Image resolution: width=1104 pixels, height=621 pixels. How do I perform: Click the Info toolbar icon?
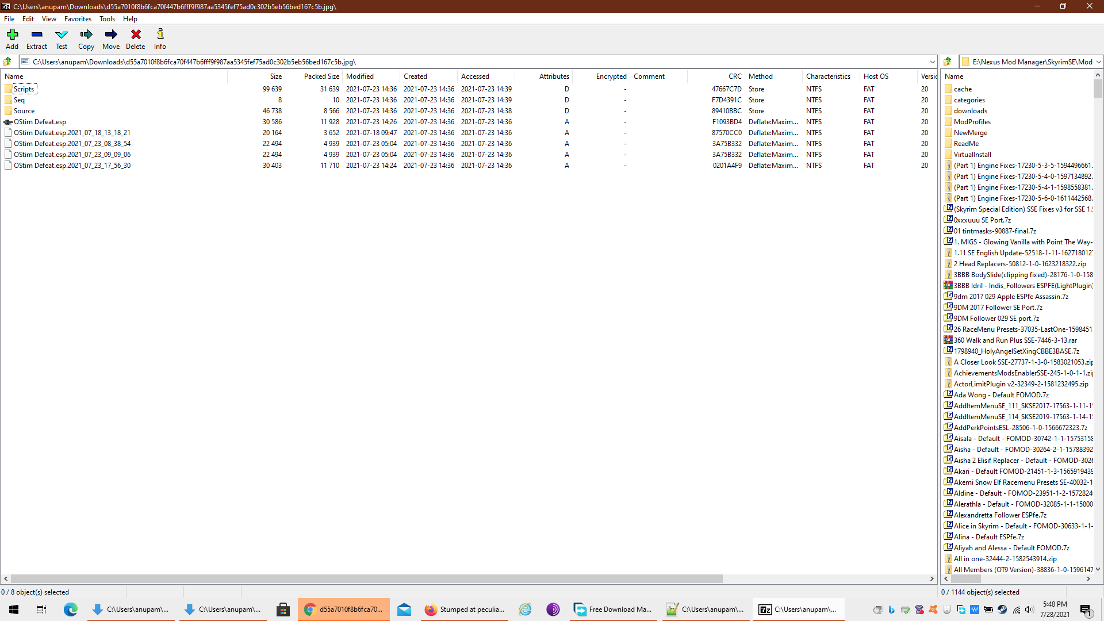[x=160, y=40]
